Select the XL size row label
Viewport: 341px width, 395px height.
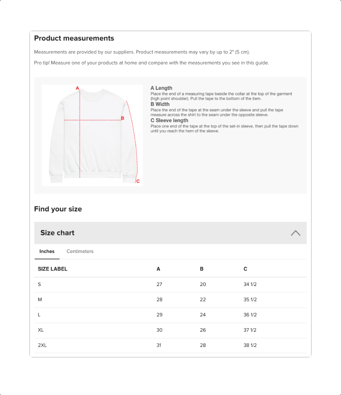(x=41, y=330)
